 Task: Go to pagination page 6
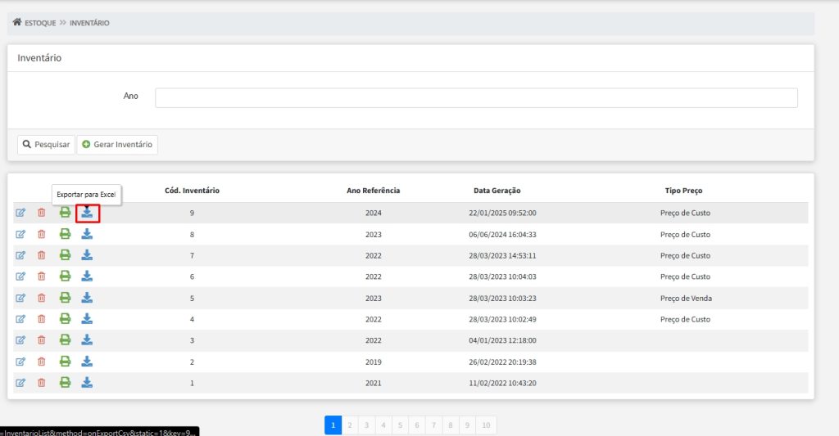coord(417,425)
